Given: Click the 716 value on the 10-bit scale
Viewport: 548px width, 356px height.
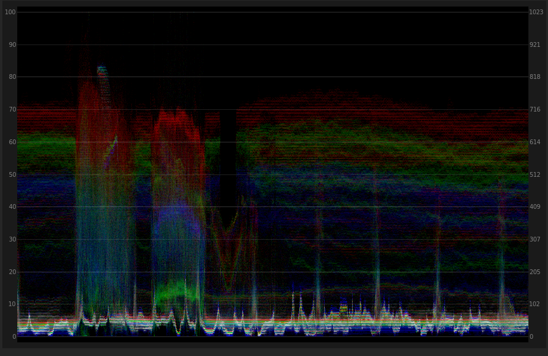Looking at the screenshot, I should pos(535,110).
